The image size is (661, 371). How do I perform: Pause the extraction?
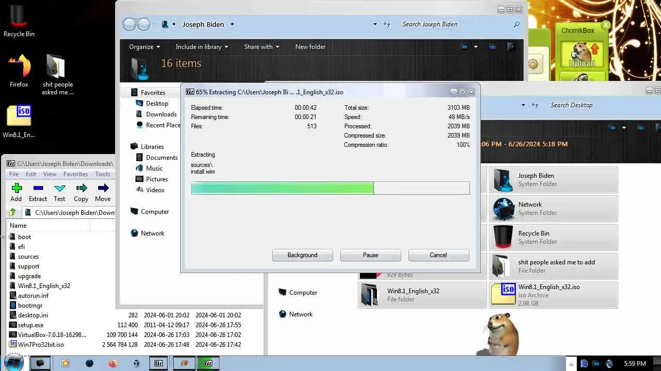point(371,255)
